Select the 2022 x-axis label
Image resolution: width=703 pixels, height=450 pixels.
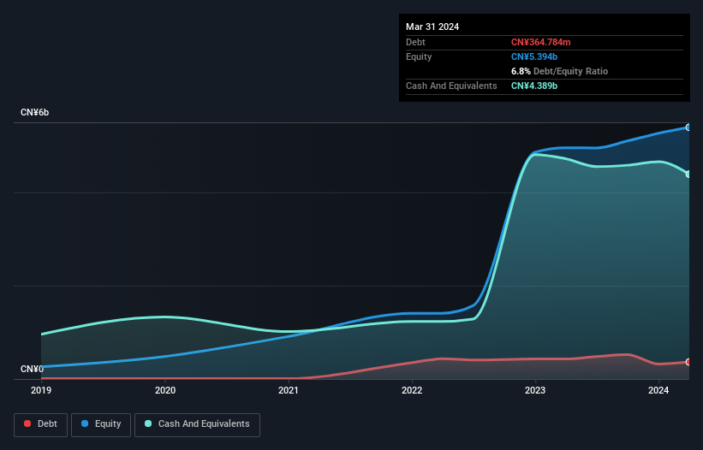[x=412, y=390]
